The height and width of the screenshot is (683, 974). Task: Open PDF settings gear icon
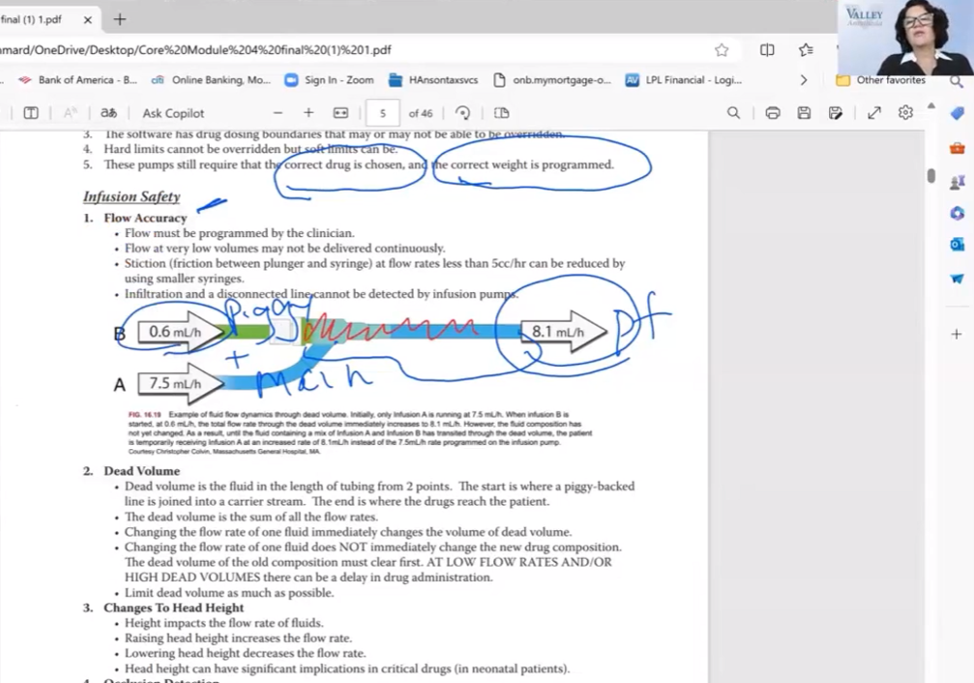(905, 113)
